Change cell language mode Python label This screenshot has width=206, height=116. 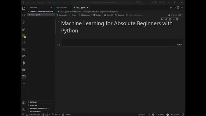(179, 45)
